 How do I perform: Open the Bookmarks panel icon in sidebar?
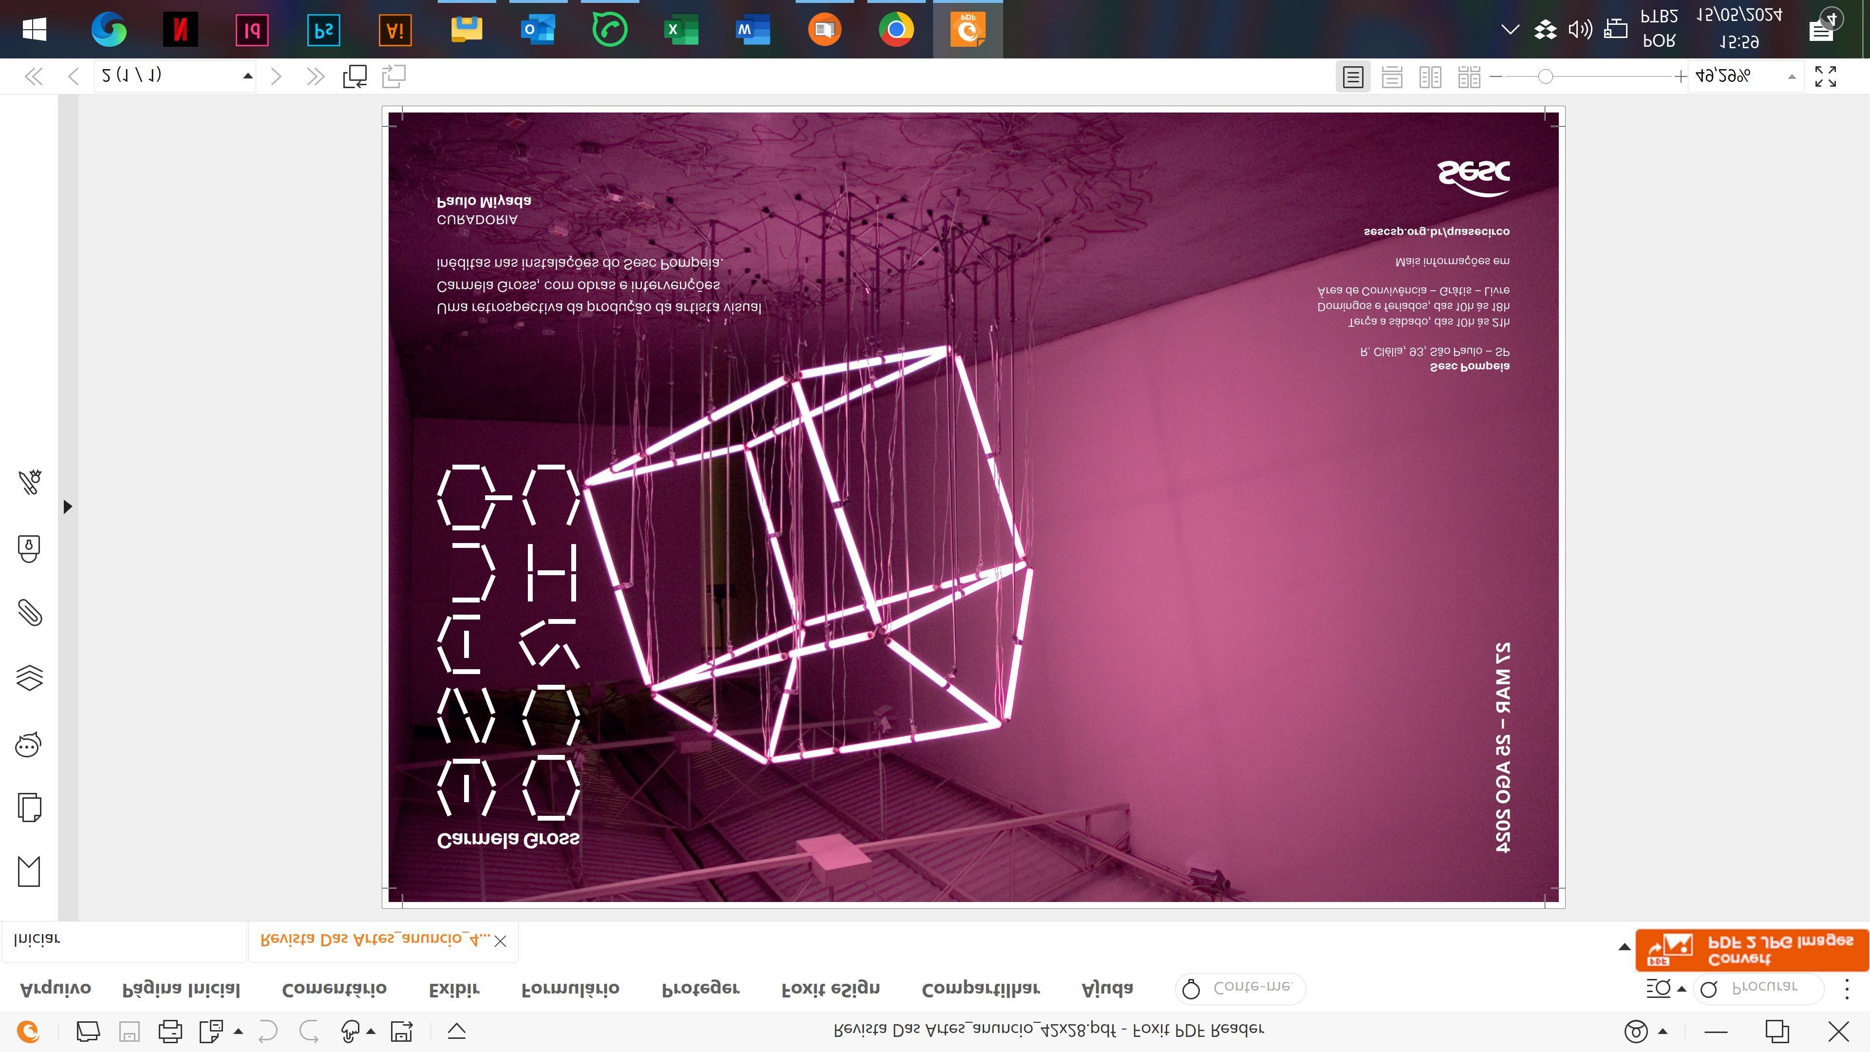tap(29, 871)
